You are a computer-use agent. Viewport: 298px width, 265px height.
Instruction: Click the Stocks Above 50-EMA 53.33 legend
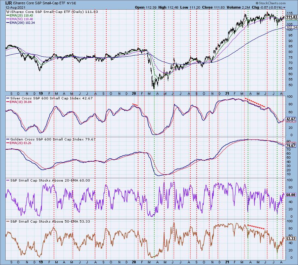point(48,222)
